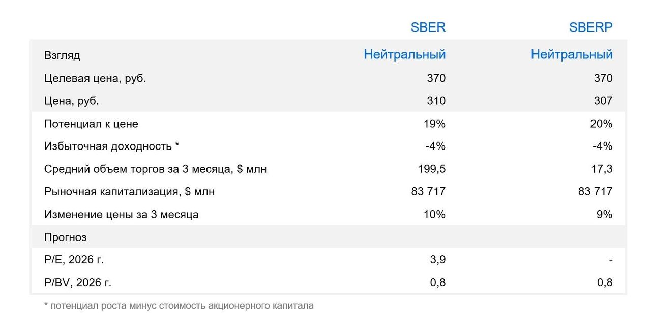651x328 pixels.
Task: Select the SBER P/E 2026 value 3,9
Action: [x=438, y=260]
